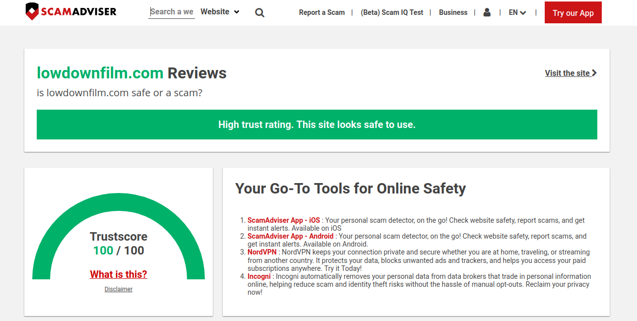Open the user account profile icon
Image resolution: width=637 pixels, height=321 pixels.
click(x=487, y=12)
